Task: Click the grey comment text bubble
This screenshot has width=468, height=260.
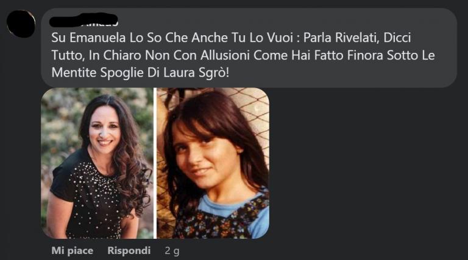Action: tap(249, 47)
